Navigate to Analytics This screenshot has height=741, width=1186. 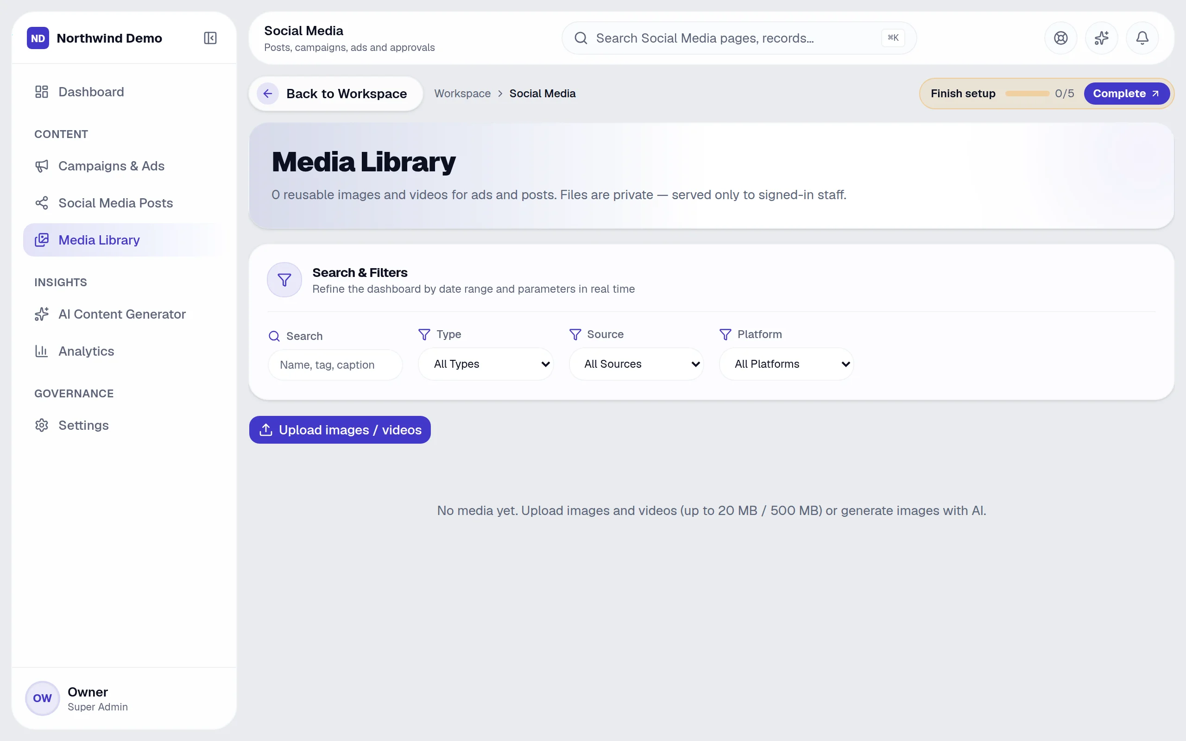(x=124, y=352)
